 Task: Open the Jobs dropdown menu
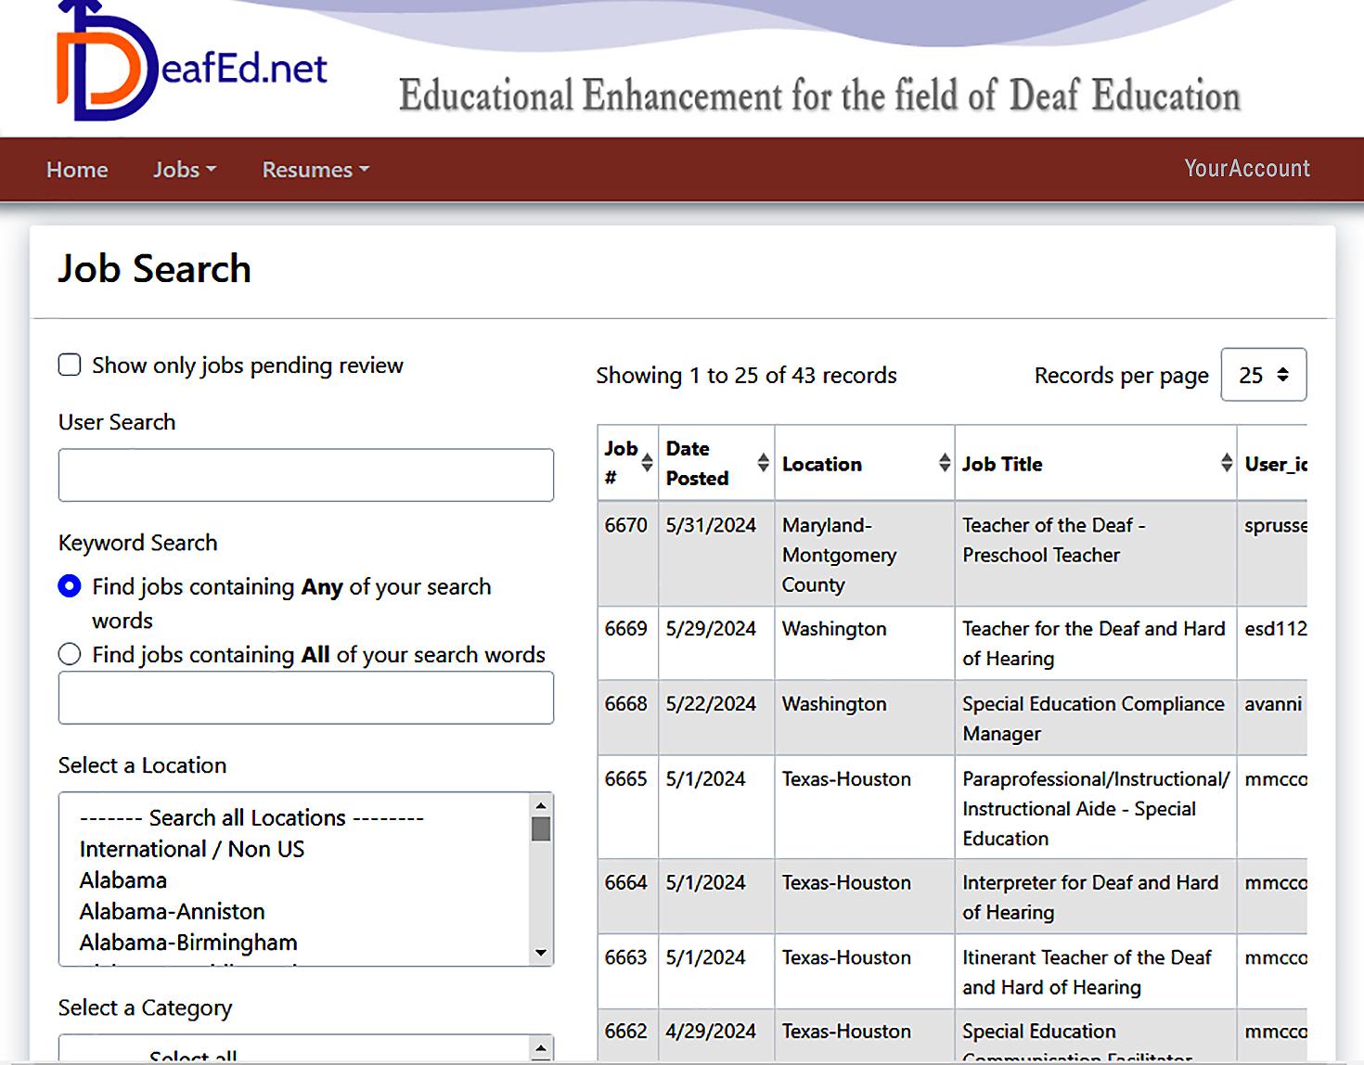tap(184, 170)
